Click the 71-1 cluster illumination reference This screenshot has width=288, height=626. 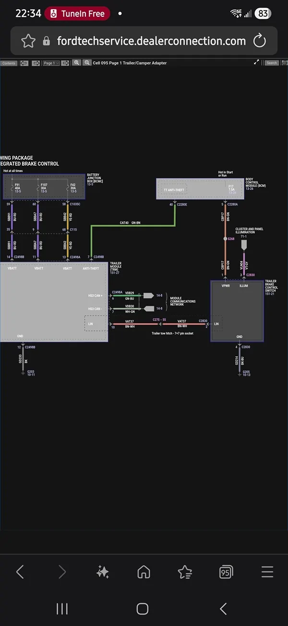point(244,237)
